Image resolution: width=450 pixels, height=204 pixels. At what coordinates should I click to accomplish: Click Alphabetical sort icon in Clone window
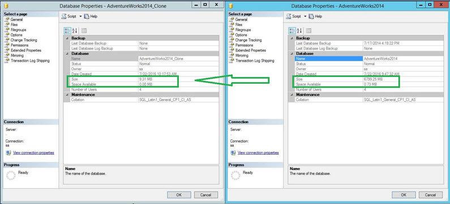[x=75, y=31]
